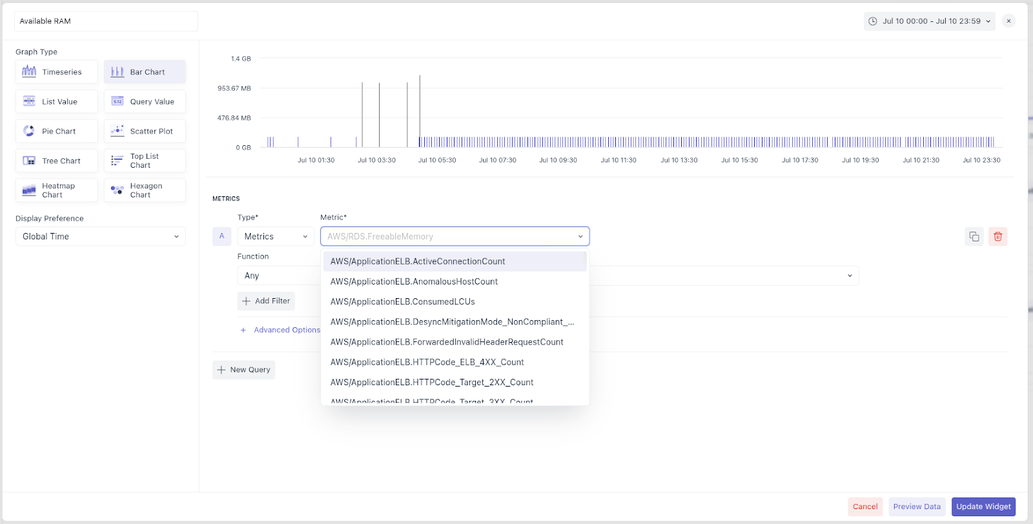Pick the Scatter Plot graph type

pos(145,131)
